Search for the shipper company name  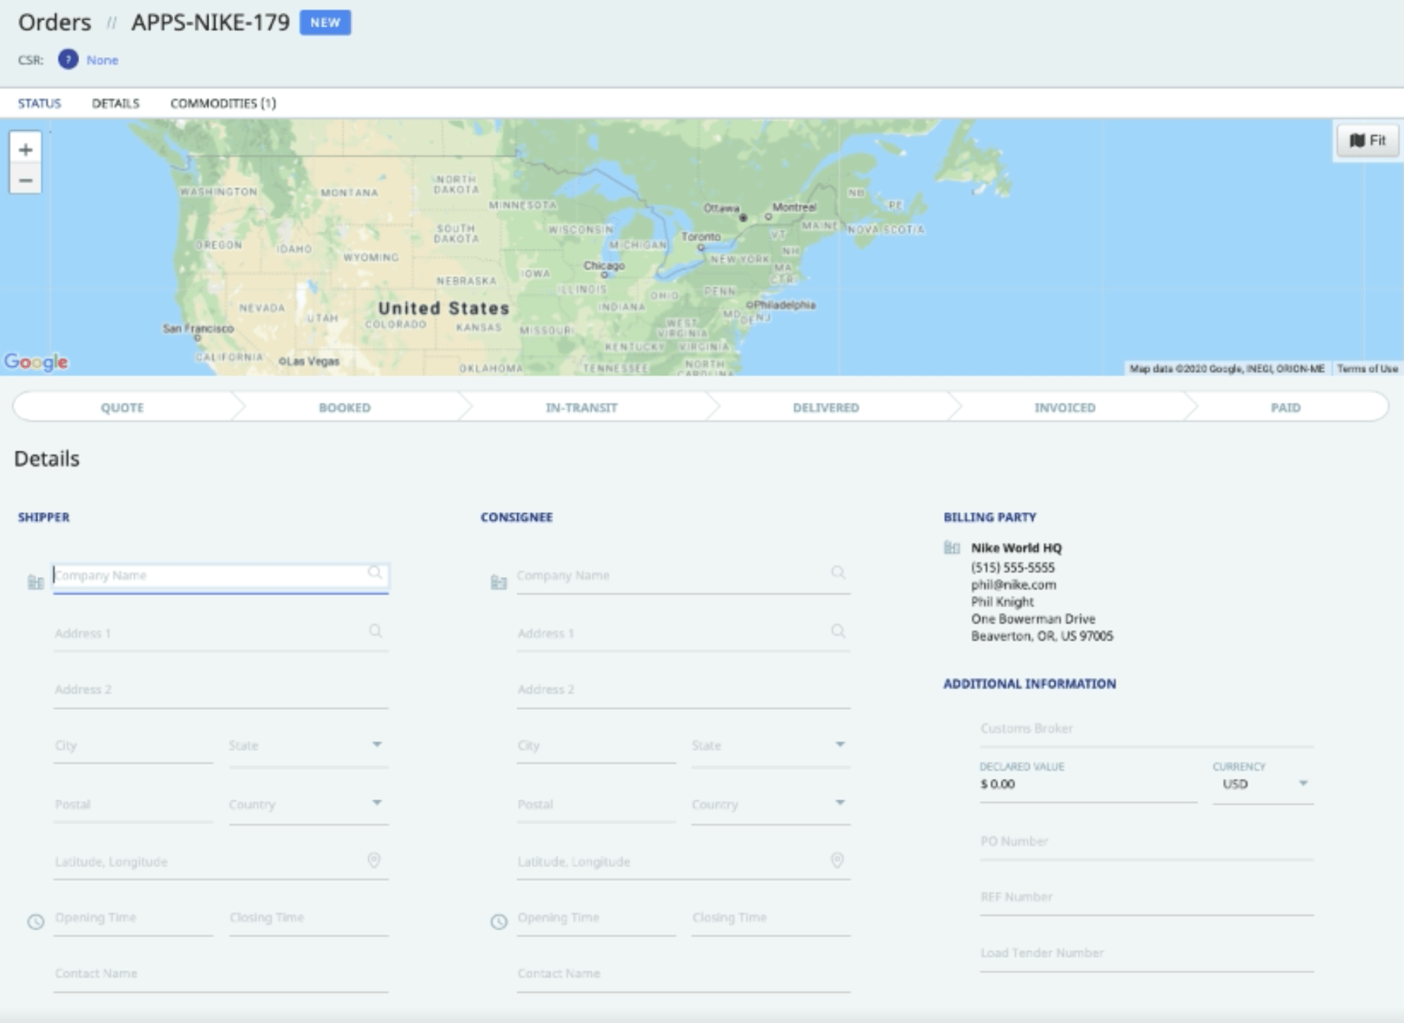click(374, 572)
